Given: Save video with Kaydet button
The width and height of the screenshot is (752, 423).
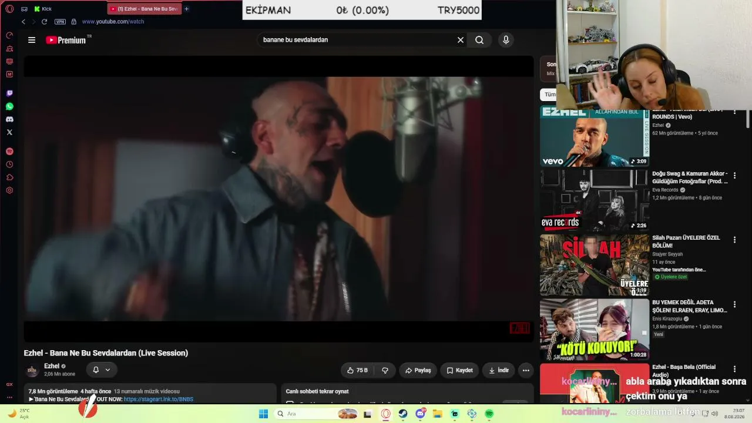Looking at the screenshot, I should coord(459,370).
